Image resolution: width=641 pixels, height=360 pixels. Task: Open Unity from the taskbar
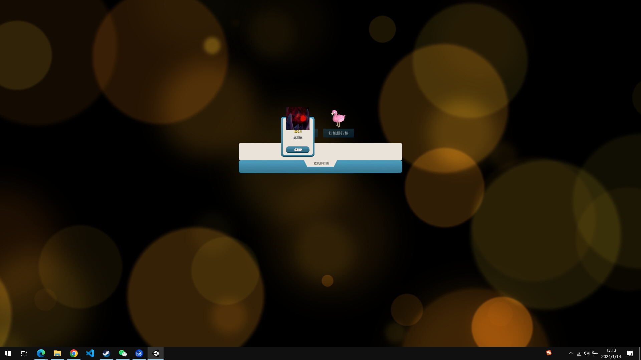coord(156,353)
